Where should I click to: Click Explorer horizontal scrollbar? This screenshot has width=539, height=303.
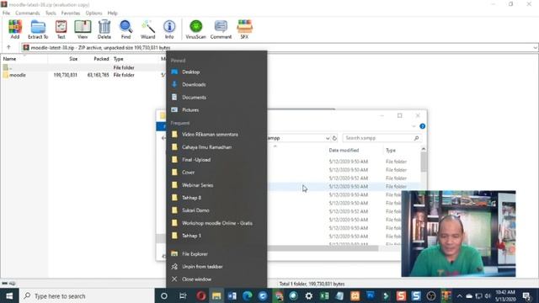323,247
